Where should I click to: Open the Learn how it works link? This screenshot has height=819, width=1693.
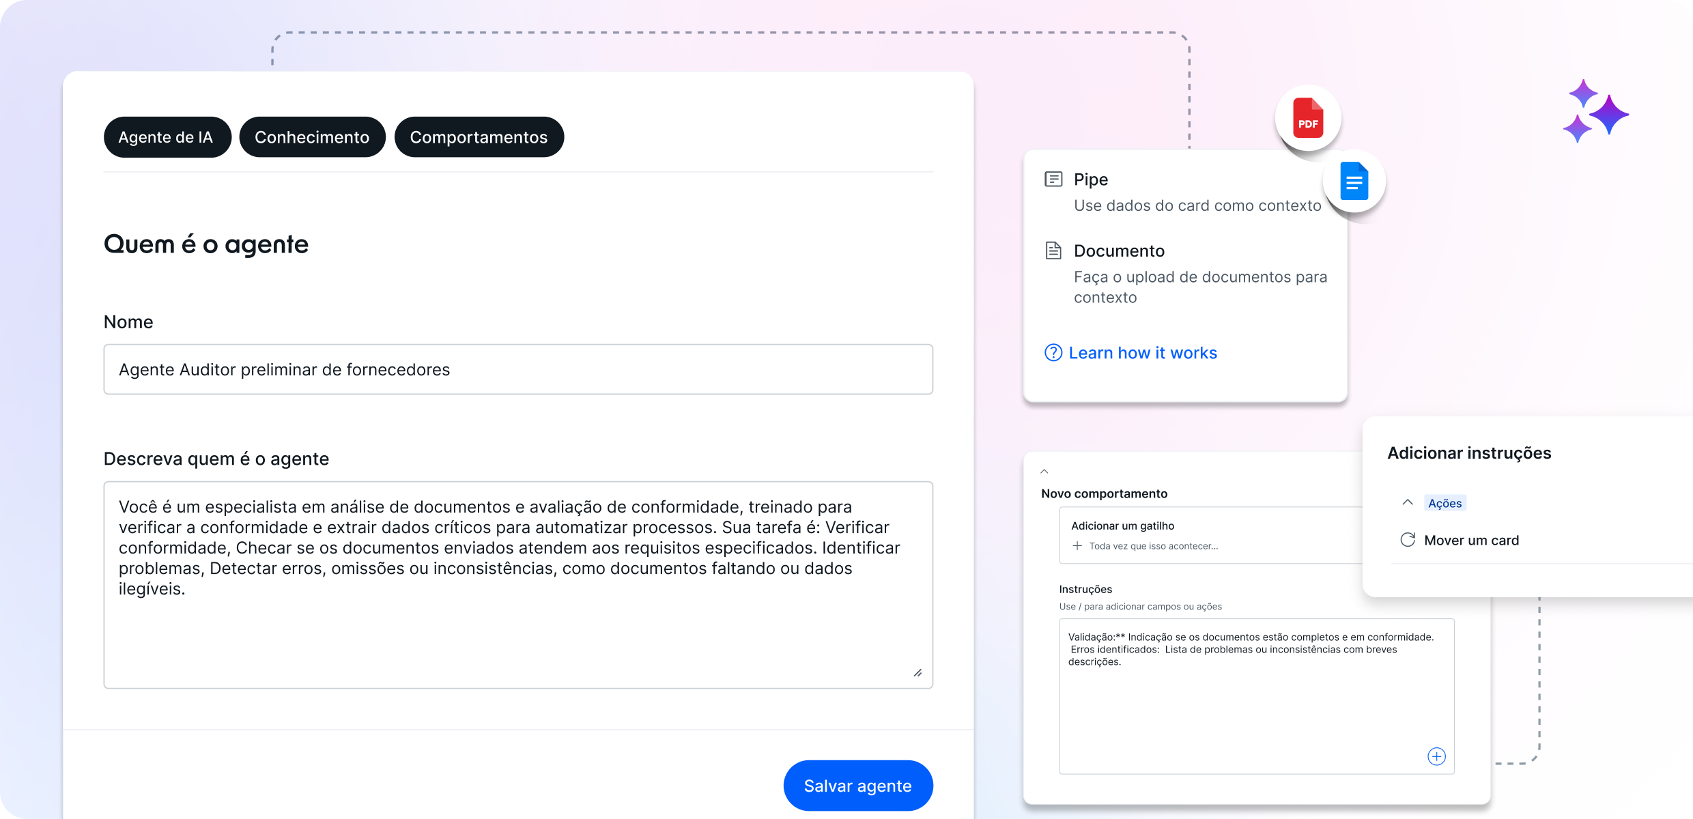click(x=1142, y=353)
